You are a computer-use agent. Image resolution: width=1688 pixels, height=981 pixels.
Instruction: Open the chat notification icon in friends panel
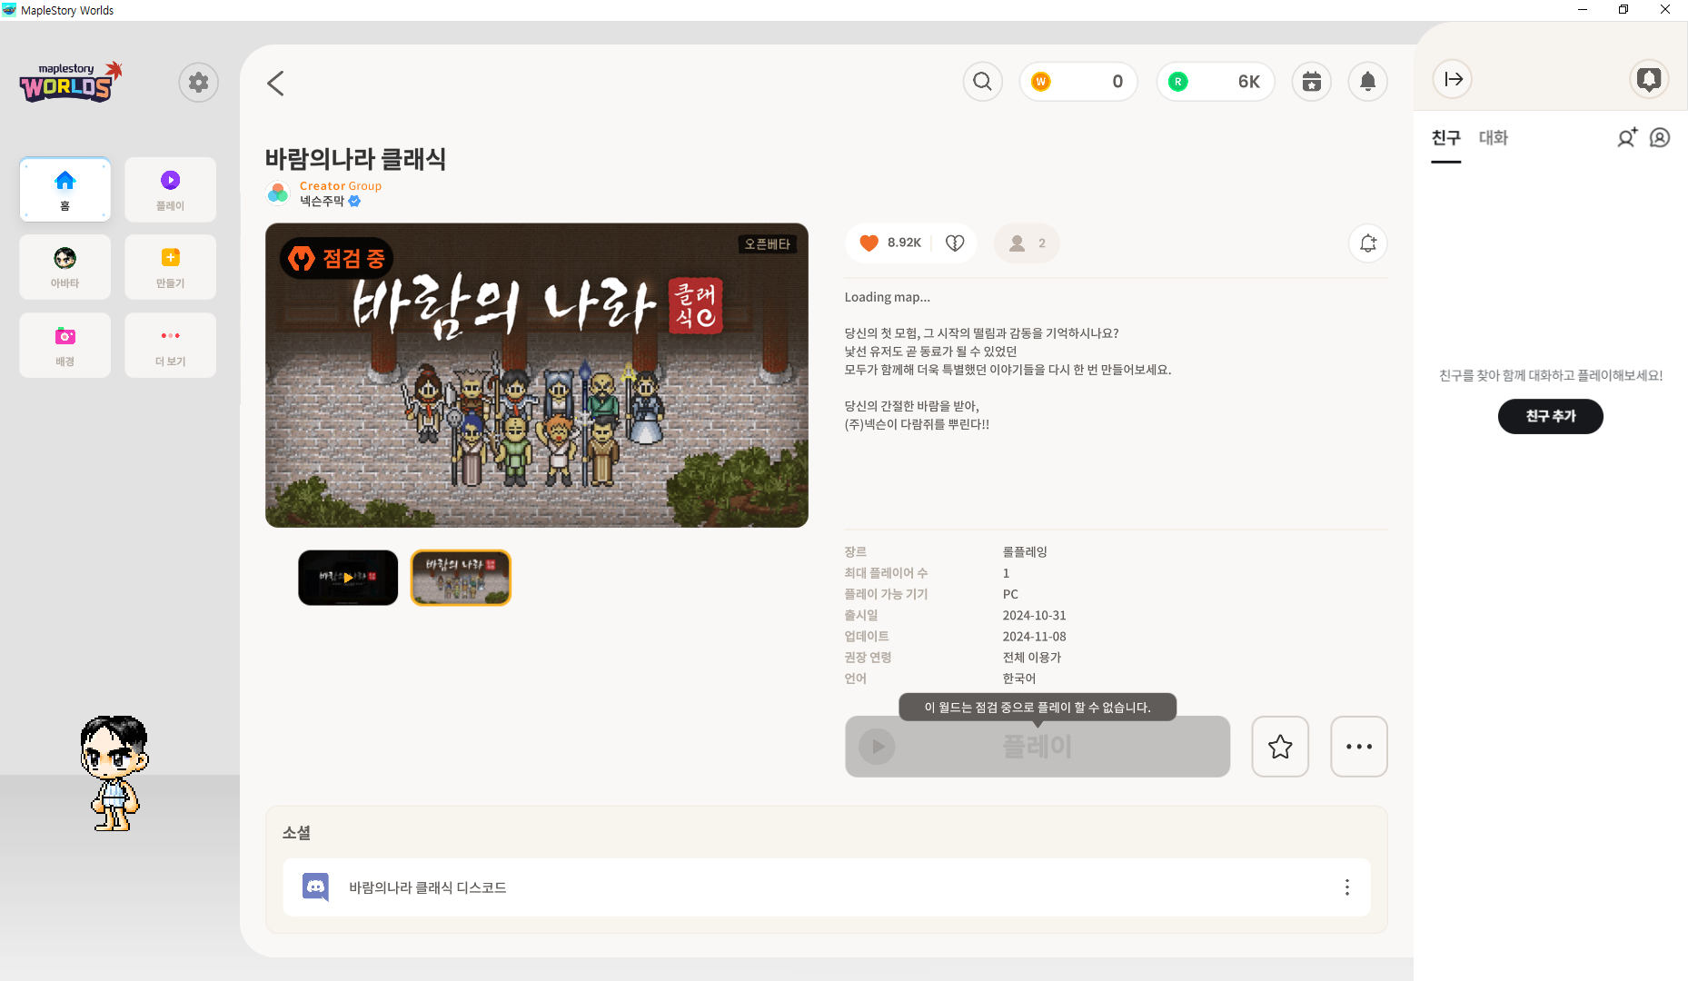point(1649,79)
